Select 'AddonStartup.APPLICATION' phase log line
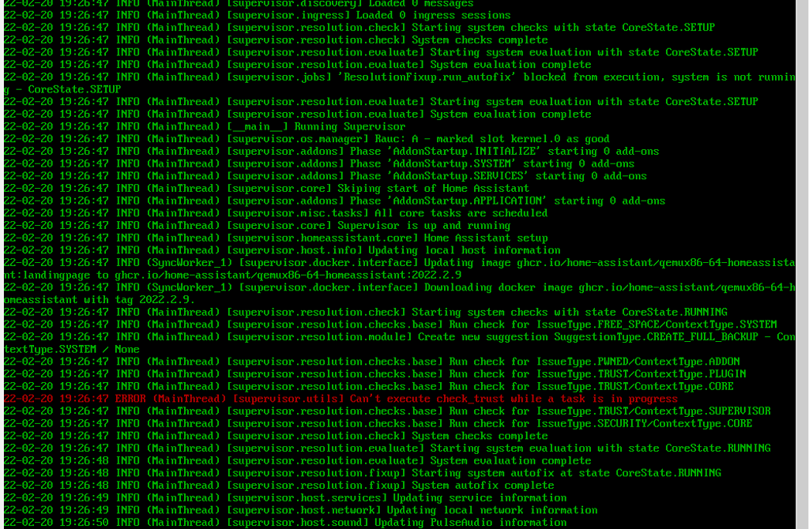Image resolution: width=809 pixels, height=529 pixels. [334, 201]
